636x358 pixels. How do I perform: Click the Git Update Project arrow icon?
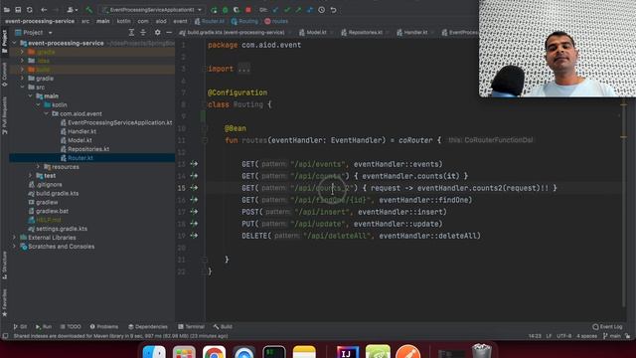(276, 10)
